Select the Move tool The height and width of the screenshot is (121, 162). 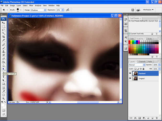click(3, 23)
